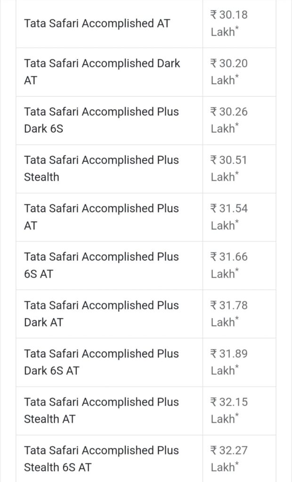Viewport: 292px width, 482px height.
Task: Tap the ₹ 31.89 Lakh price cell
Action: [x=229, y=362]
